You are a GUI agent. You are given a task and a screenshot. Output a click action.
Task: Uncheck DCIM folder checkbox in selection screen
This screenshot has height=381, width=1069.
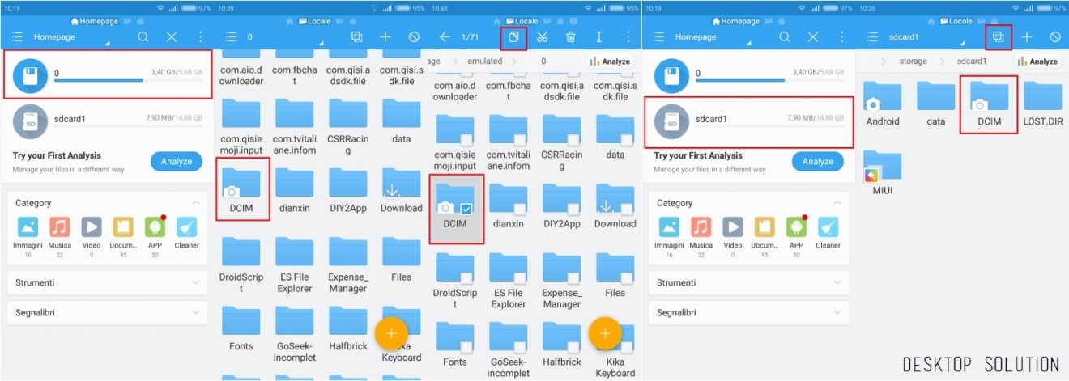(x=466, y=209)
